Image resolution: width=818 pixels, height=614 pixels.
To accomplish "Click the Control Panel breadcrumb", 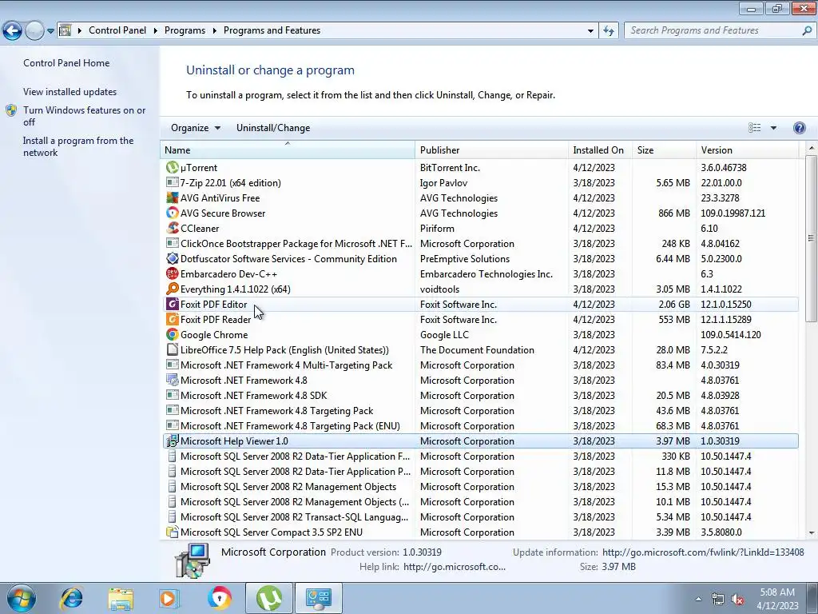I will [x=117, y=30].
